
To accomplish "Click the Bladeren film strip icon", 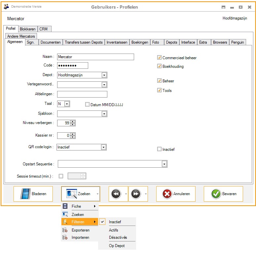I will pos(25,194).
